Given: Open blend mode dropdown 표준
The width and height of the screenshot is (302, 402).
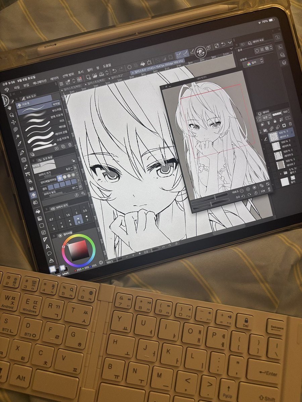Looking at the screenshot, I should [267, 117].
